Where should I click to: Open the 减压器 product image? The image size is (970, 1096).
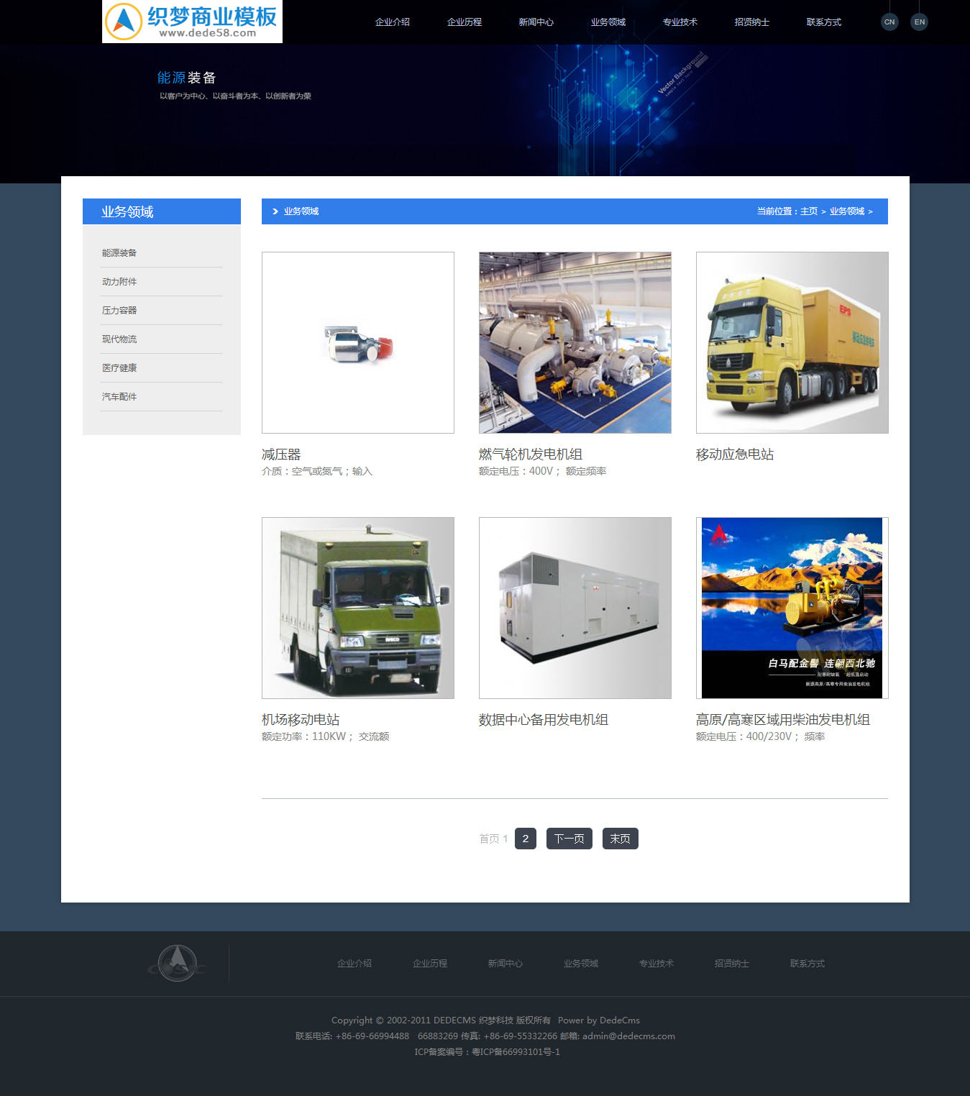pos(358,342)
